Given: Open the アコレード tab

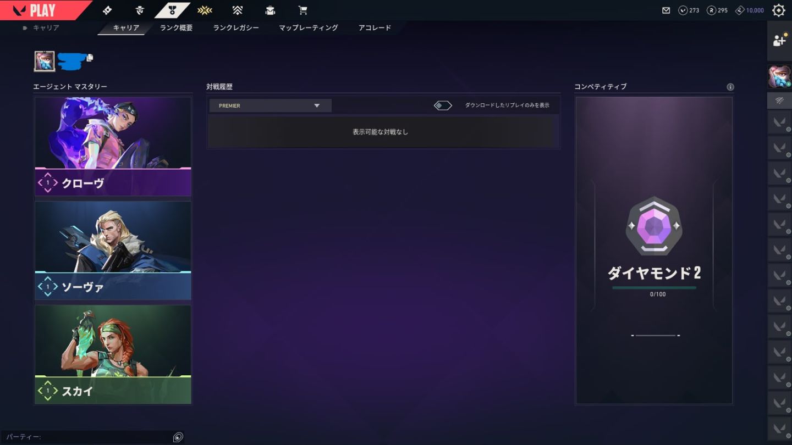Looking at the screenshot, I should pyautogui.click(x=375, y=27).
